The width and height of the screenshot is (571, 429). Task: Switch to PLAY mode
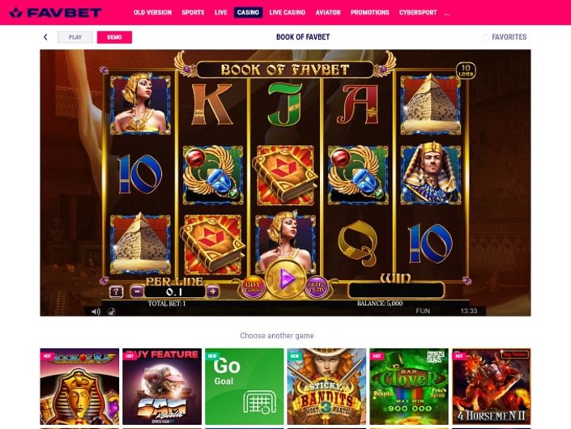[75, 37]
